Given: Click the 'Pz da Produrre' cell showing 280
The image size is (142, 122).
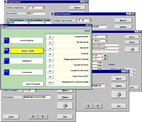Looking at the screenshot, I should click(19, 22).
